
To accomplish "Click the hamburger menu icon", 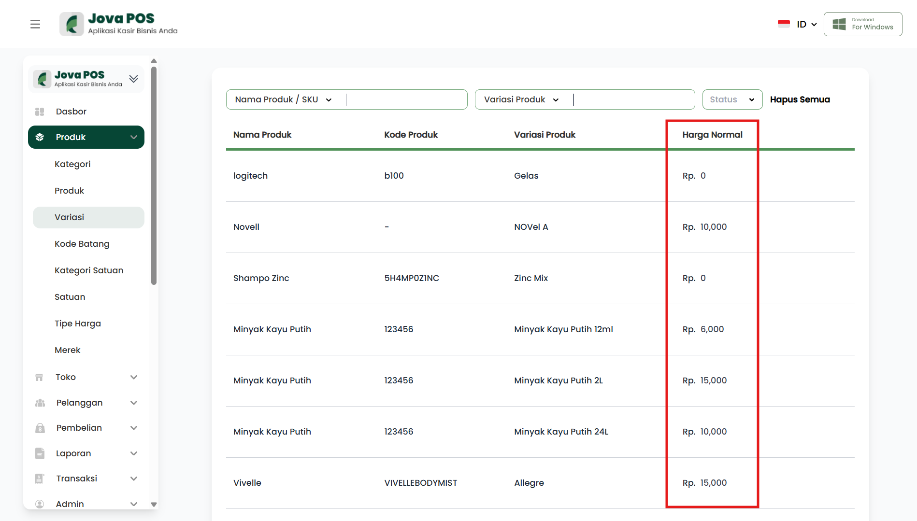I will coord(35,24).
